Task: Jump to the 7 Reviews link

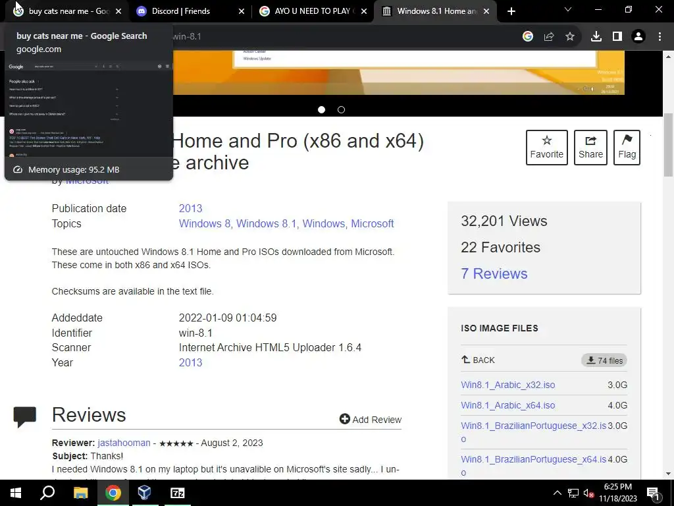Action: [494, 273]
